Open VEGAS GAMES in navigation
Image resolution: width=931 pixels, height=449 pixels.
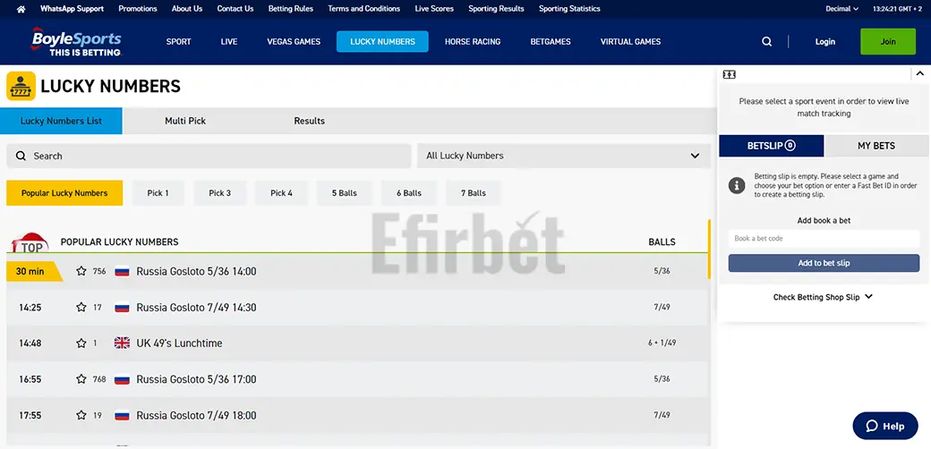tap(294, 41)
